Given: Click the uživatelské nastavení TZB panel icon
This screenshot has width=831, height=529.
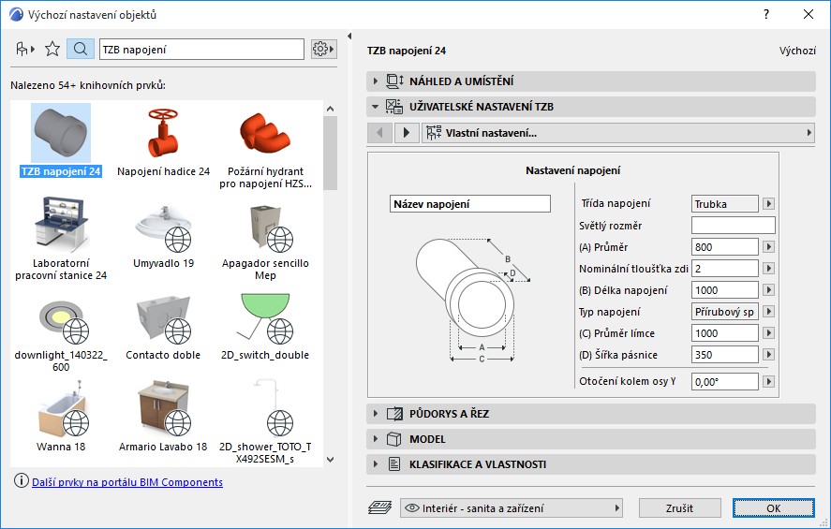Looking at the screenshot, I should 394,107.
